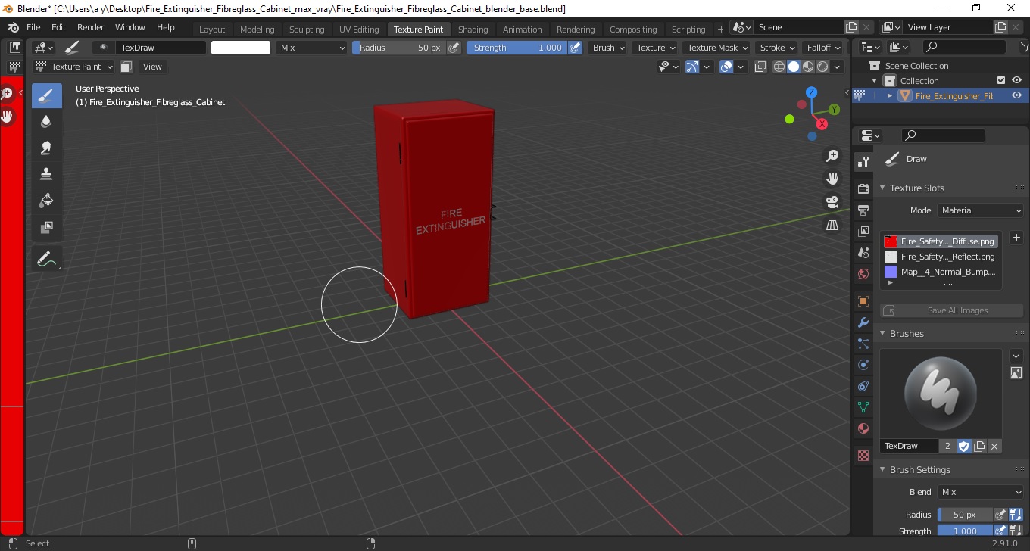Open the World properties tab
The height and width of the screenshot is (551, 1030).
coord(863,273)
